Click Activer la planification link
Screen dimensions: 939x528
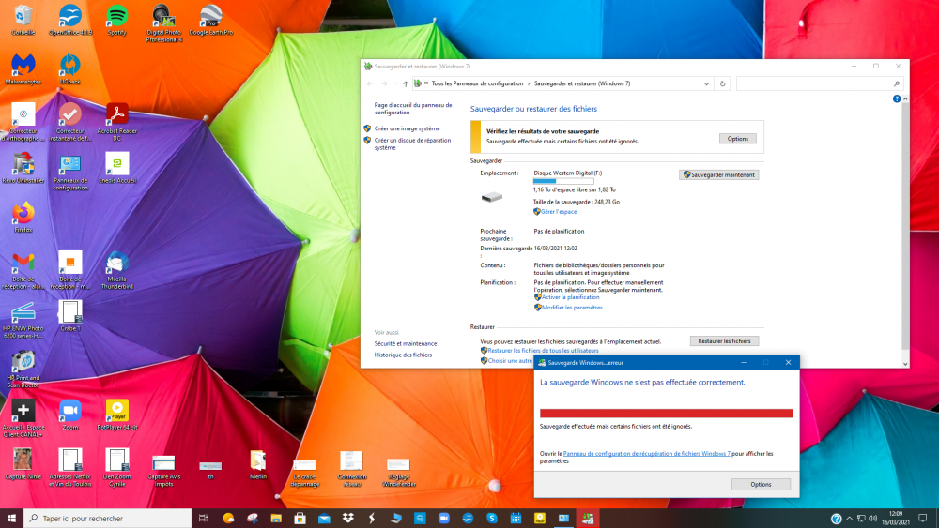[x=570, y=297]
